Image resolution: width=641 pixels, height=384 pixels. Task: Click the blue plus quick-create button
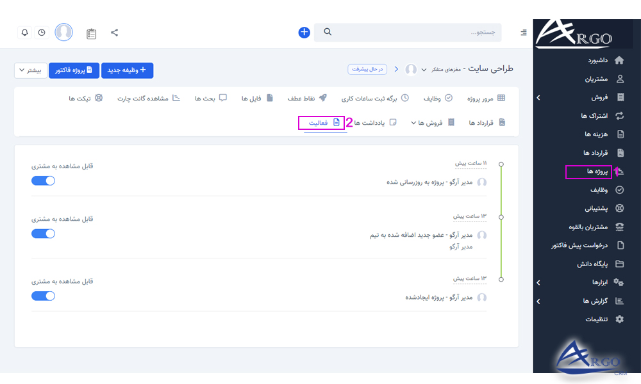pos(304,32)
